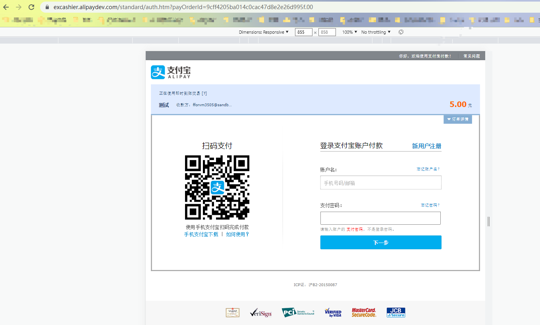Image resolution: width=540 pixels, height=325 pixels.
Task: Click the payment QR code
Action: click(x=217, y=187)
